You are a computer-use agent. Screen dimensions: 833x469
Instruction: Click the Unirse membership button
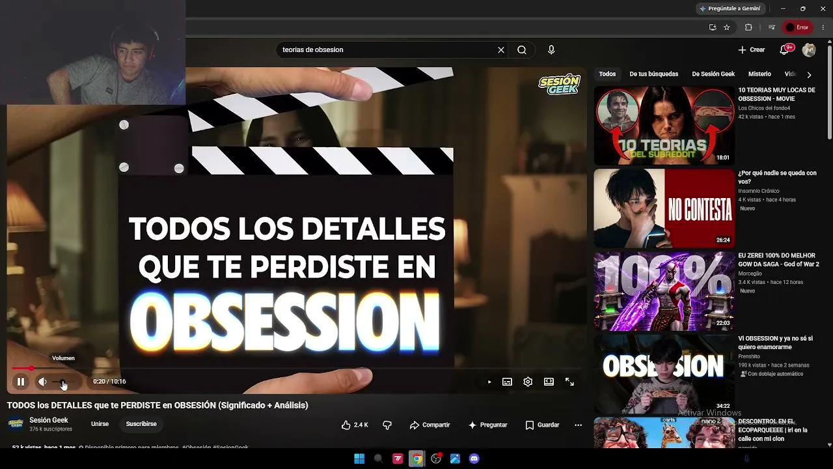(100, 424)
